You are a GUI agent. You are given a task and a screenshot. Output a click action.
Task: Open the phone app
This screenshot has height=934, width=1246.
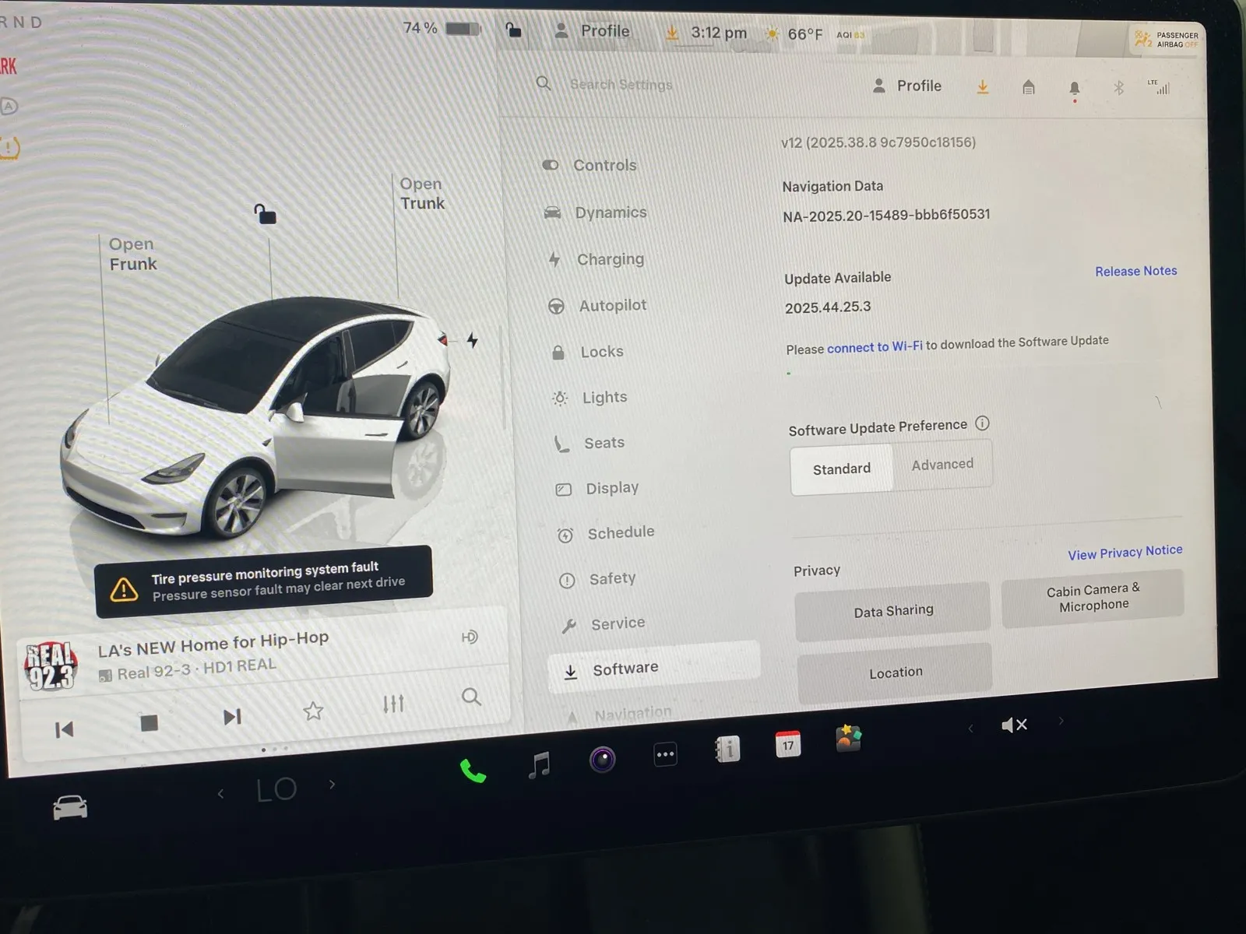click(473, 771)
